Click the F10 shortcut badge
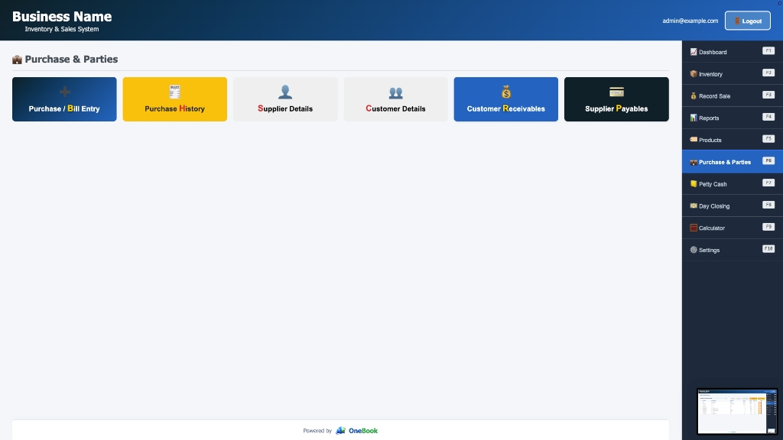 tap(768, 248)
